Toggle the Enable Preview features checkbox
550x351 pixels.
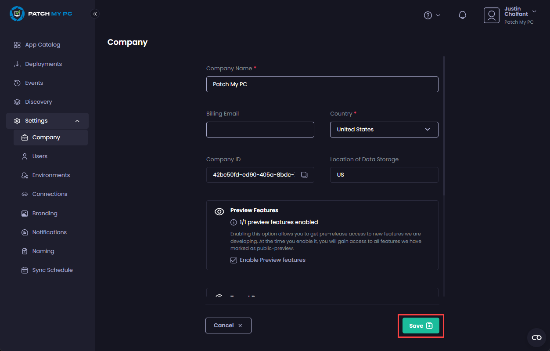234,260
